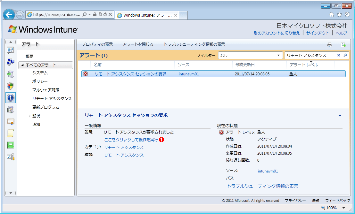
Task: Select 更新プログラム alert category
Action: point(46,107)
